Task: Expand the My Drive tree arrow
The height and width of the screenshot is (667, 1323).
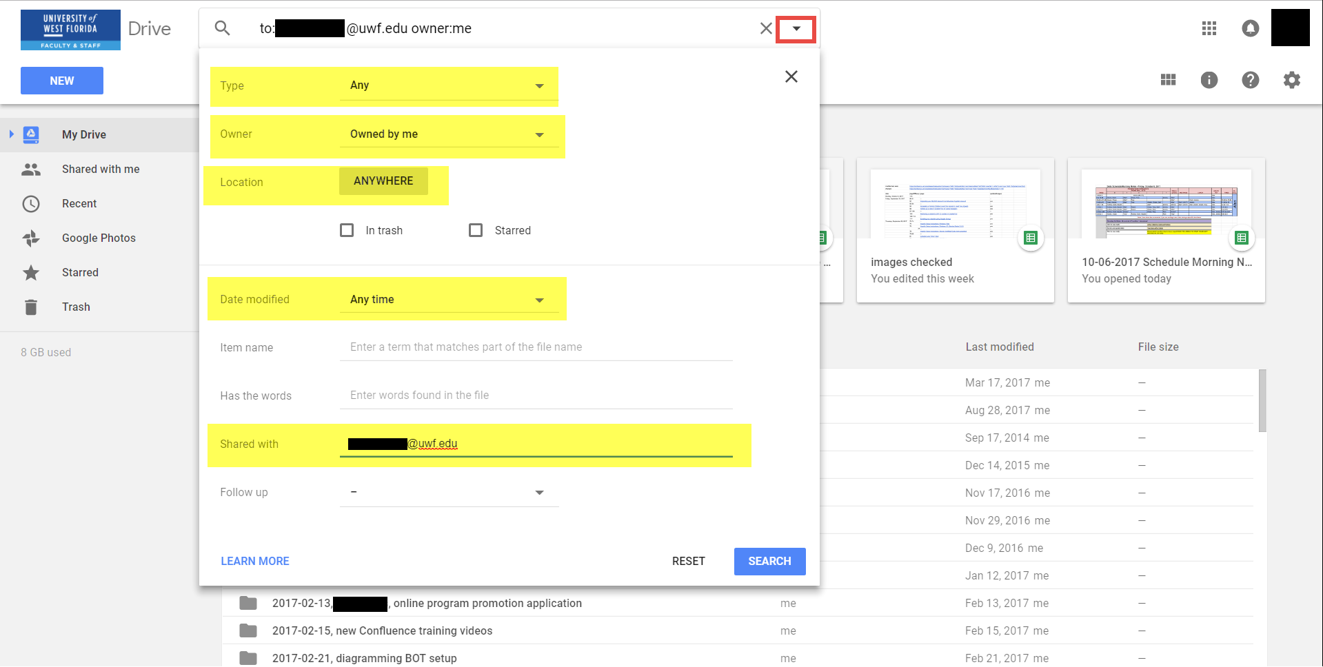Action: (x=11, y=134)
